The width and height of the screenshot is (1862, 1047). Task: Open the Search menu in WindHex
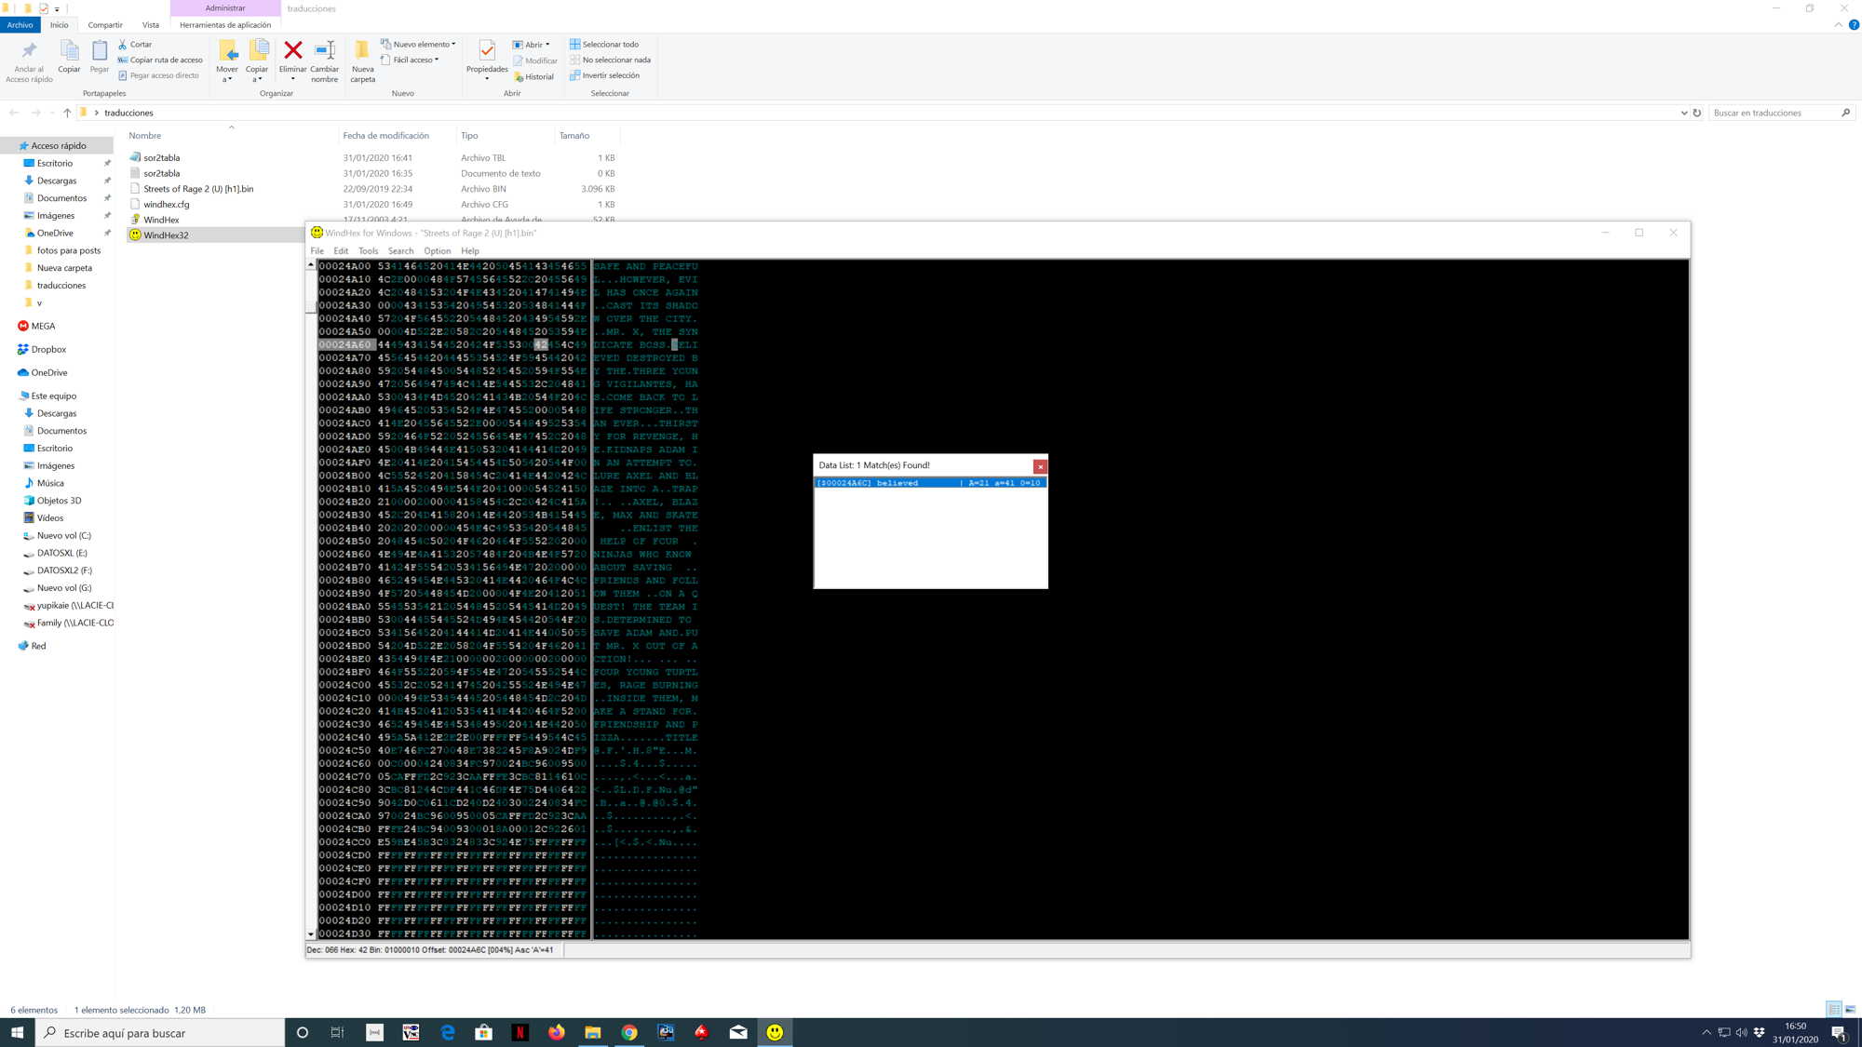click(x=400, y=250)
